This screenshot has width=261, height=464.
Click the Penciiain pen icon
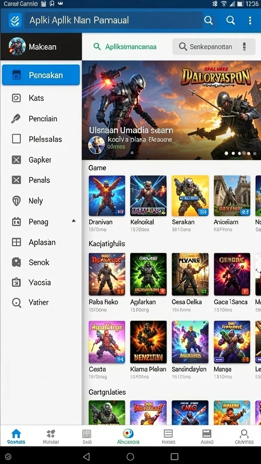[x=16, y=119]
